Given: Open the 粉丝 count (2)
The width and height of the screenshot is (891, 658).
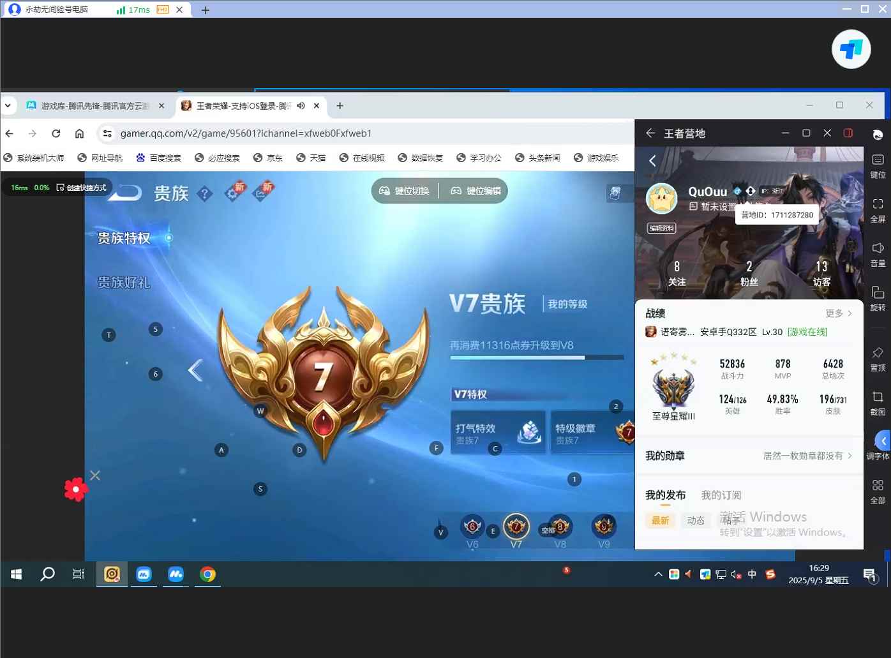Looking at the screenshot, I should (x=749, y=273).
